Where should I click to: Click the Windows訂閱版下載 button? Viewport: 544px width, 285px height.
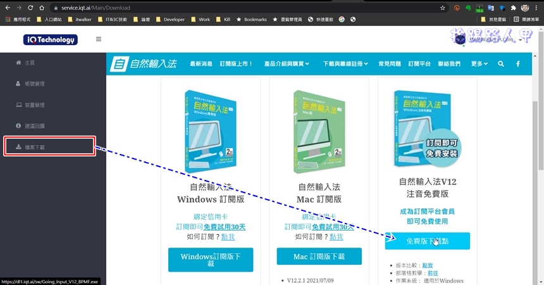[x=211, y=260]
